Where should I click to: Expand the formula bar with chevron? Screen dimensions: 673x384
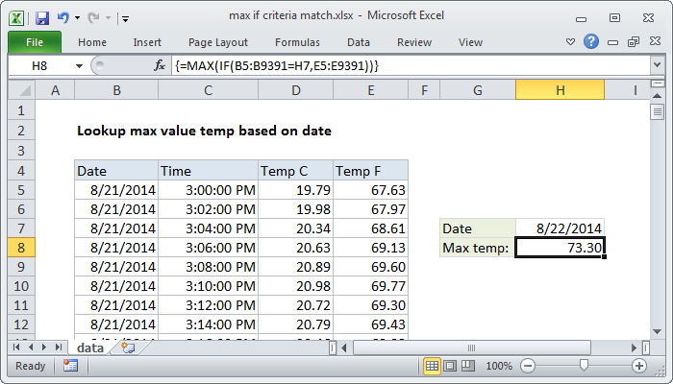657,65
